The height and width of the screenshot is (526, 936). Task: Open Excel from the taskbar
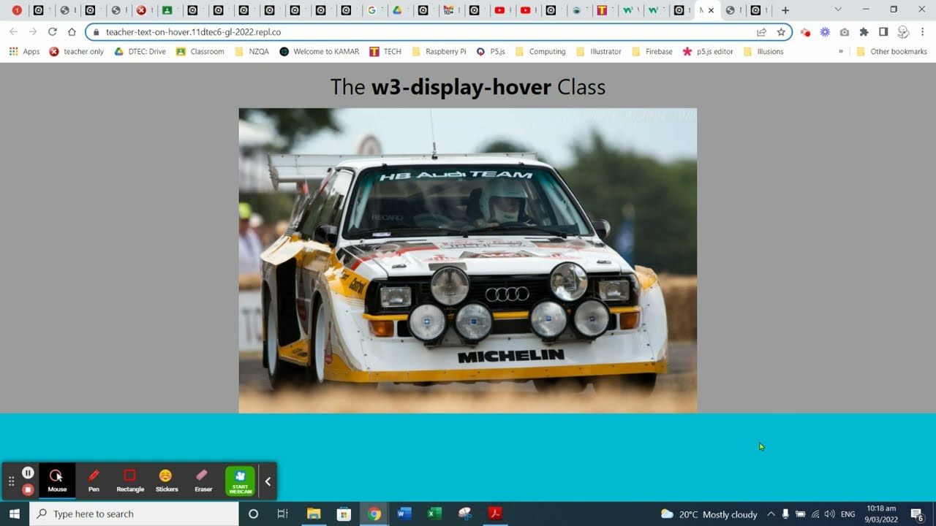(434, 514)
